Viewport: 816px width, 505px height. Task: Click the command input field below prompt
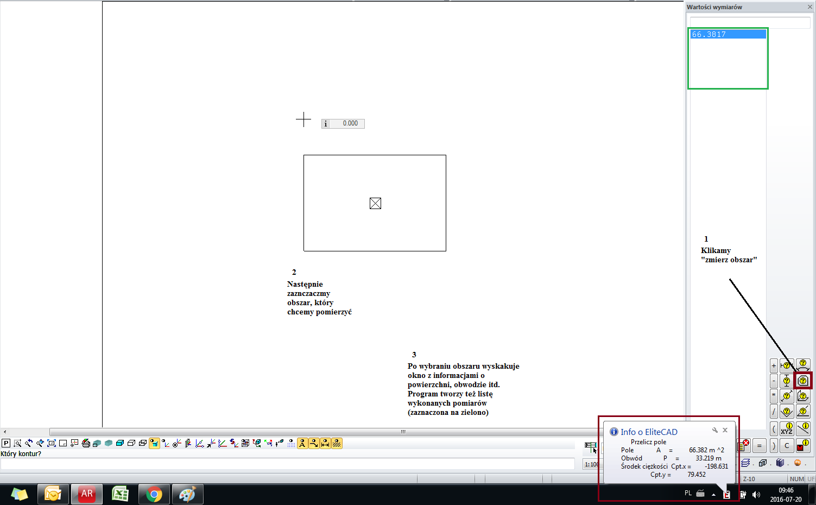pos(288,464)
